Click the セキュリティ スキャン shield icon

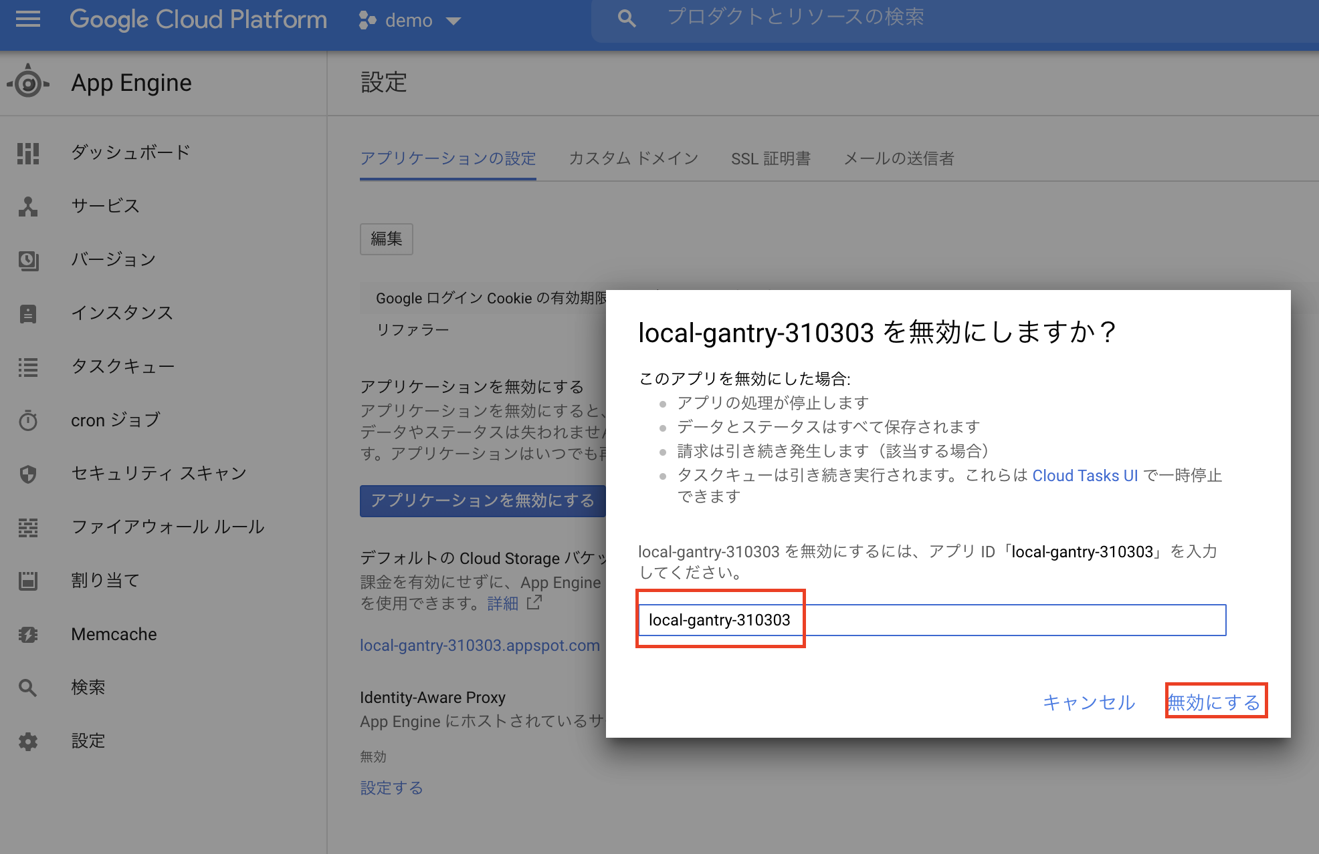coord(28,474)
